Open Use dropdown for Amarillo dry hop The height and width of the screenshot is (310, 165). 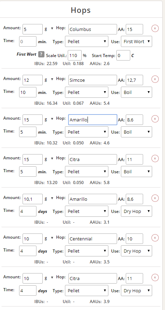137,211
